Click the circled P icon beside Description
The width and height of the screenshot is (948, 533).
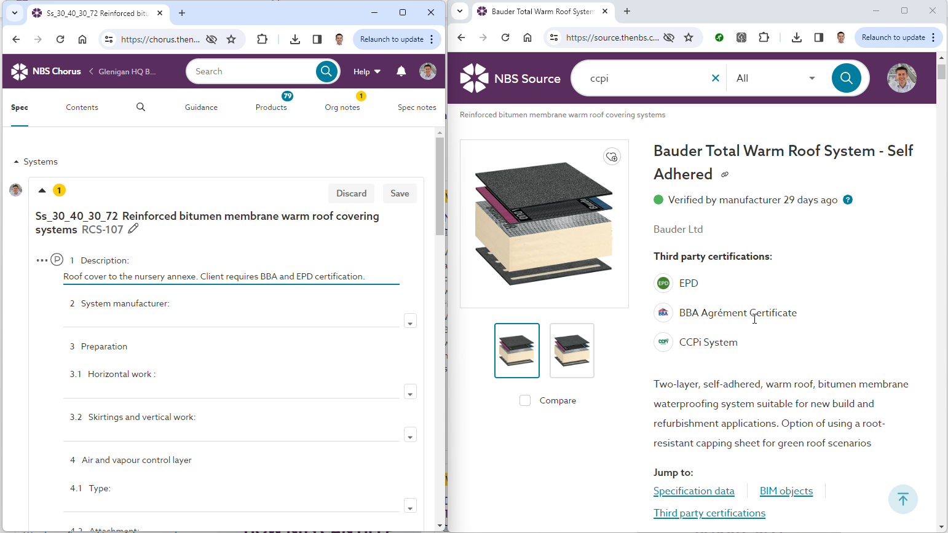[x=57, y=260]
